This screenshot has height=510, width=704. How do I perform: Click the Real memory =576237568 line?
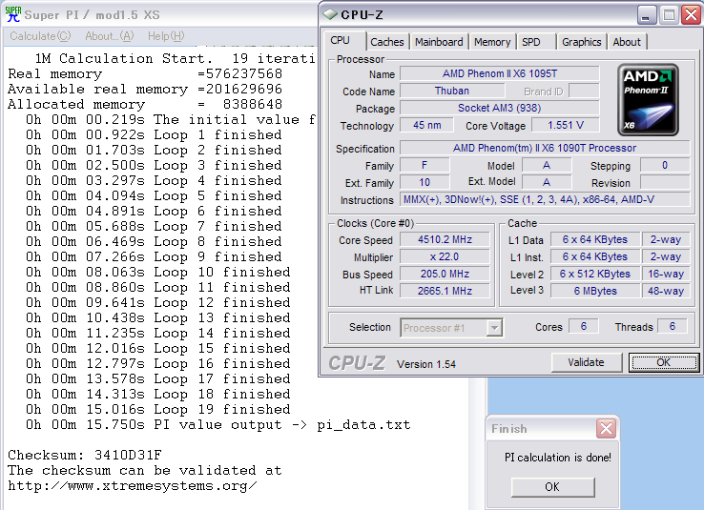tap(145, 73)
